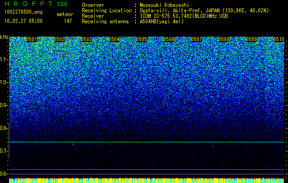Click the 1.0 frequency axis label

[4, 82]
